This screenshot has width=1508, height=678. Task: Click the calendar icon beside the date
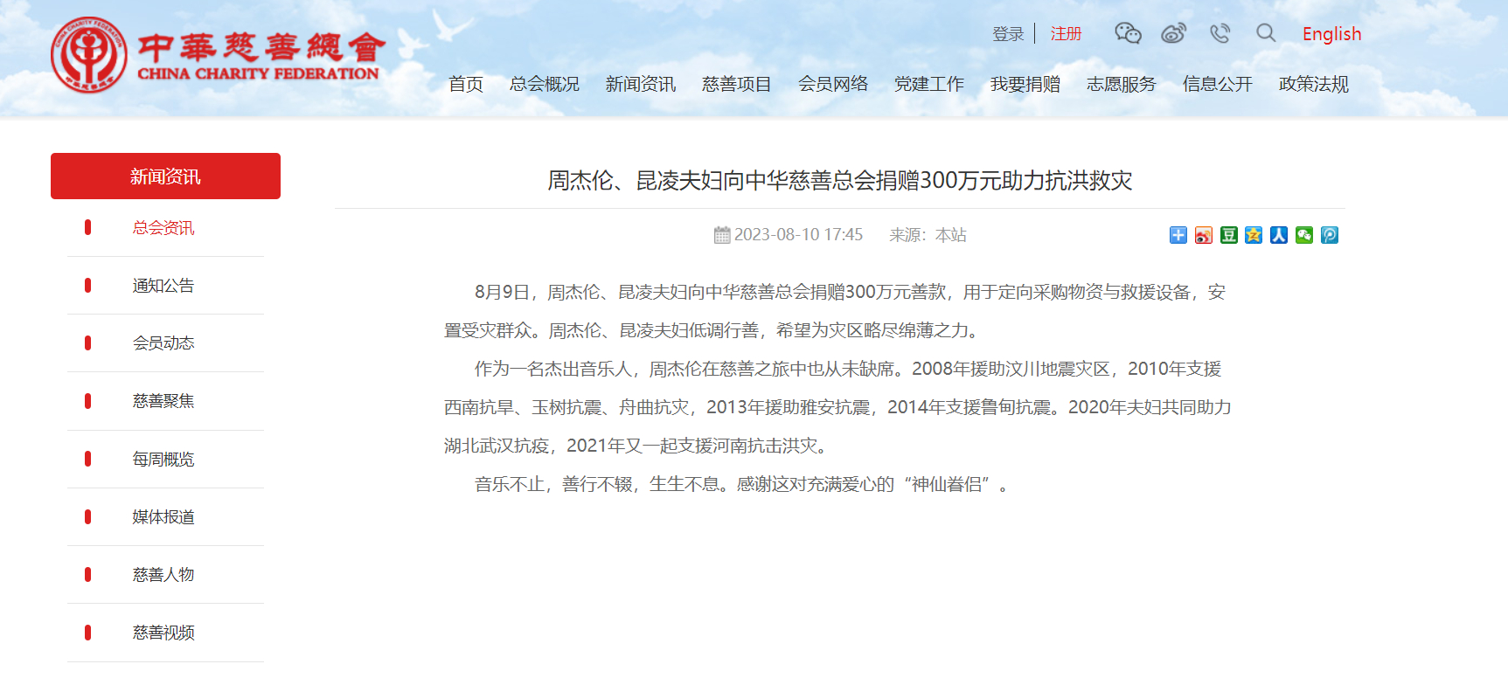tap(722, 235)
